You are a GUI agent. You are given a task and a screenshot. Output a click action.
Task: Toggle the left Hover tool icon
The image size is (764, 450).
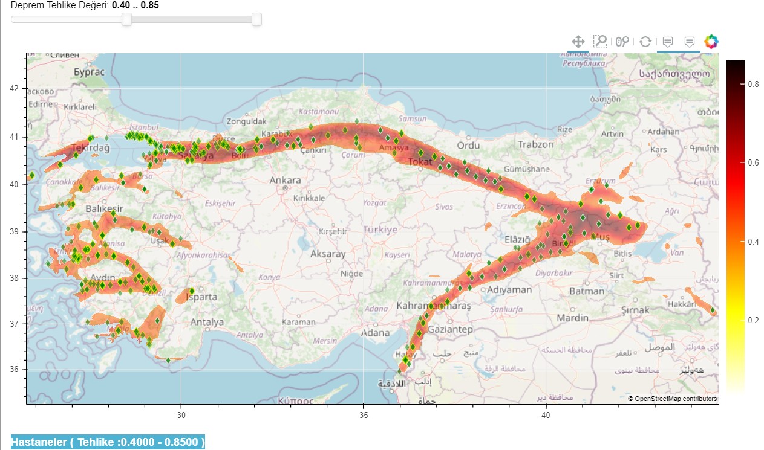(x=668, y=42)
